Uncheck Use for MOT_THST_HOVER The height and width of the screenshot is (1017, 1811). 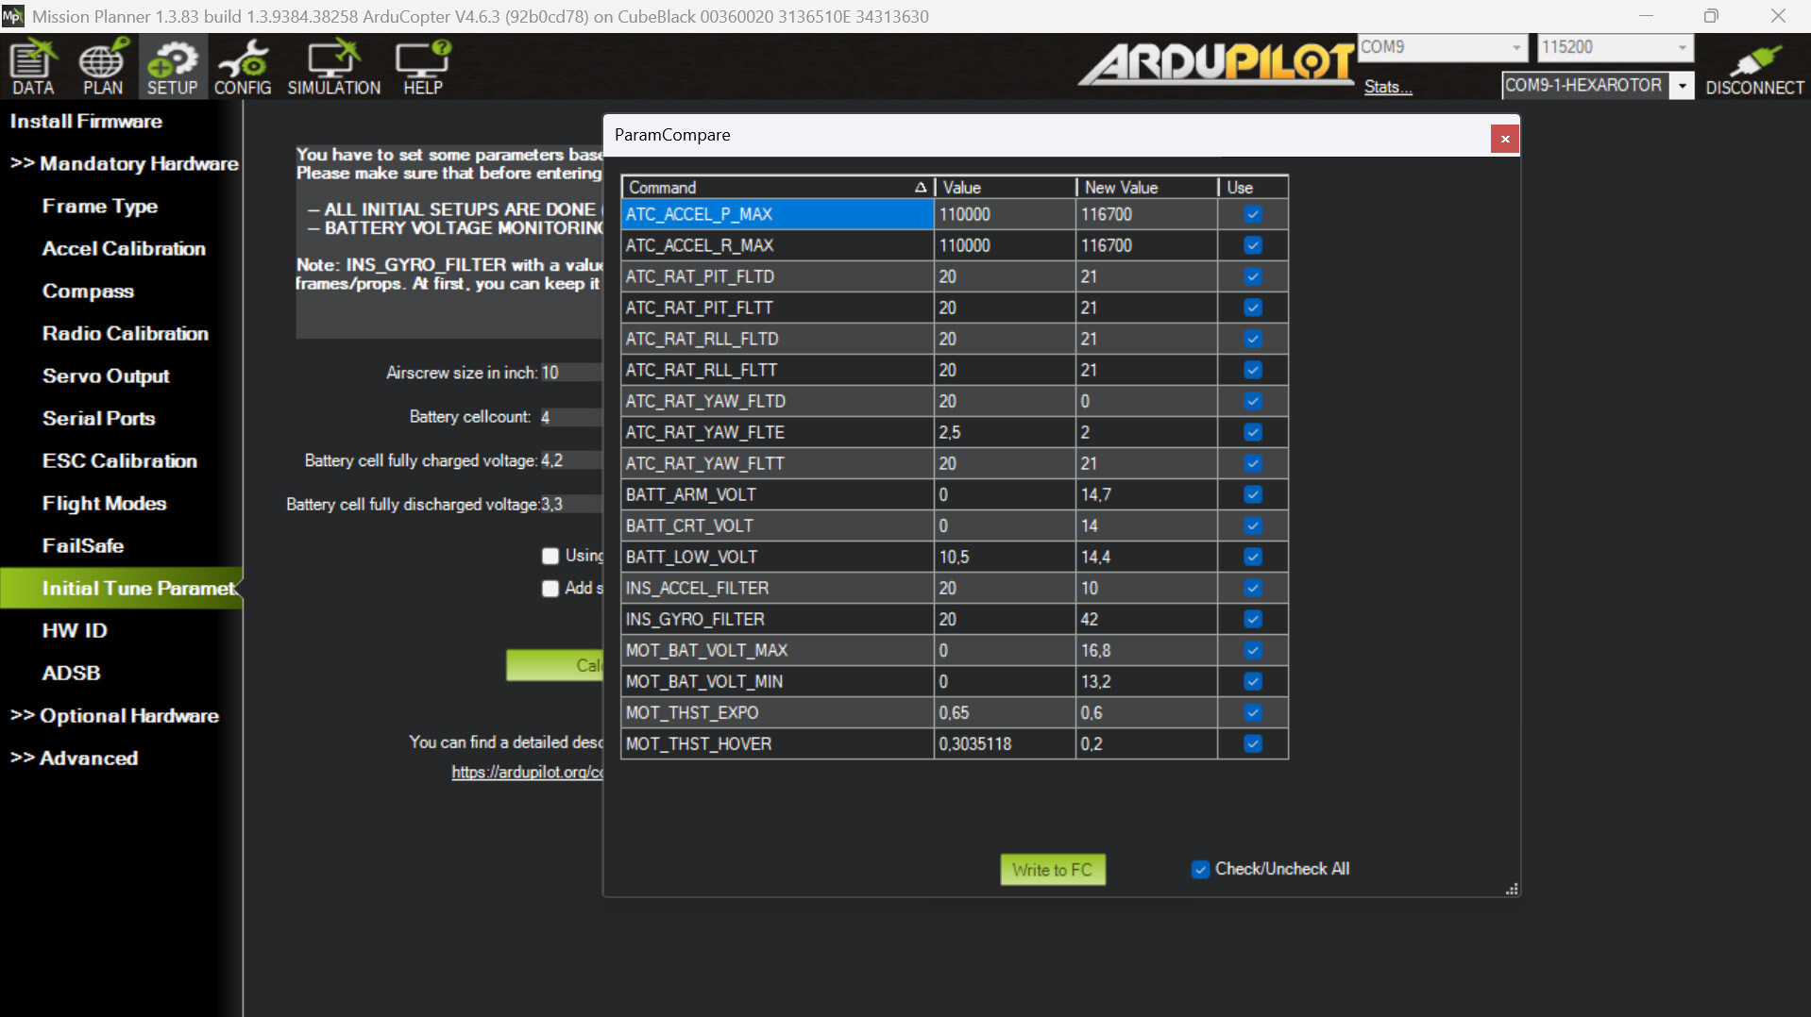tap(1252, 743)
